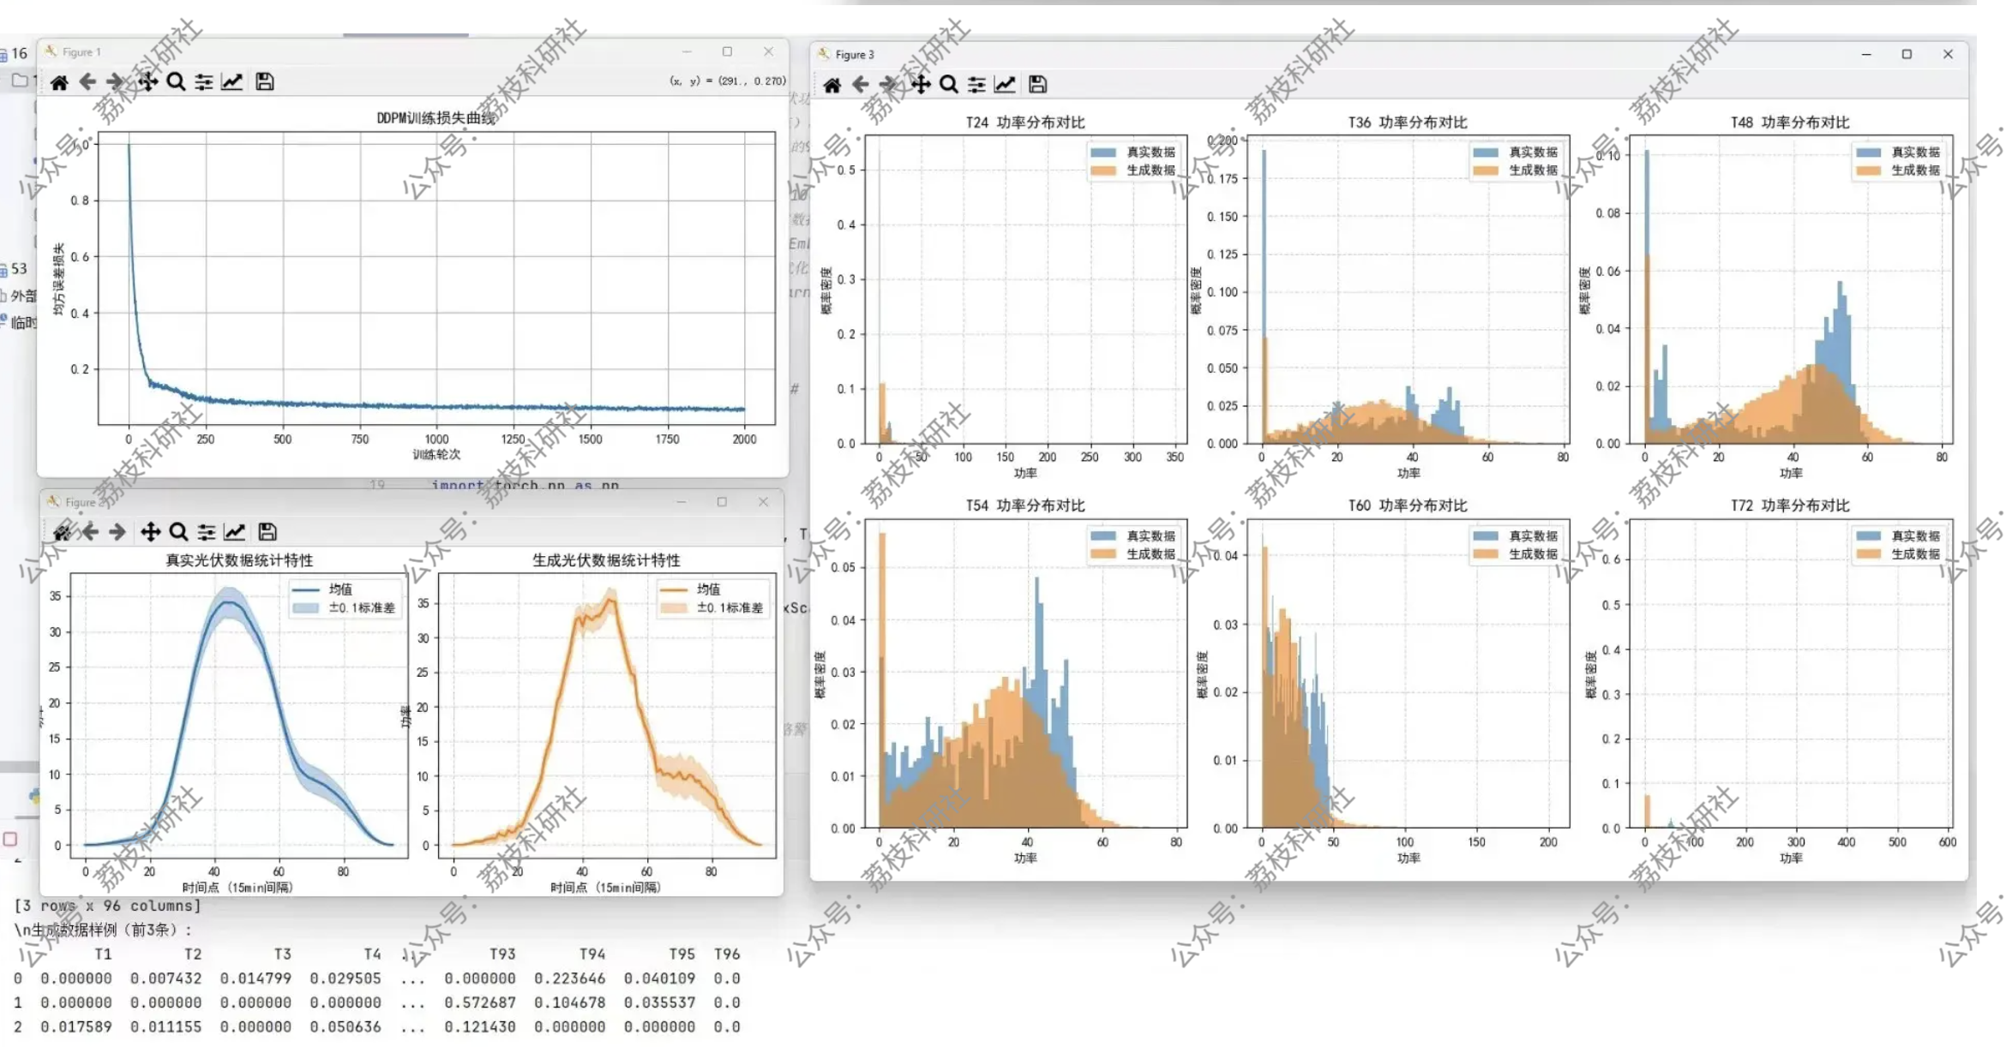Screen dimensions: 2006x1047
Task: Click the T36 功率分布对比 subplot title
Action: pos(1408,123)
